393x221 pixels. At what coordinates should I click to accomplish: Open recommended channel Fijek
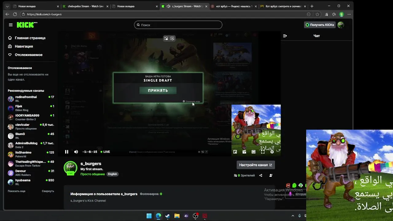[31, 108]
